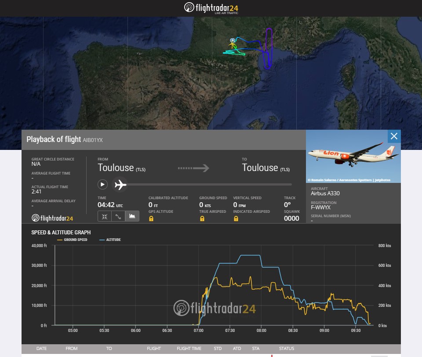The image size is (422, 357).
Task: Toggle the speed & altitude graph icon
Action: pyautogui.click(x=132, y=216)
